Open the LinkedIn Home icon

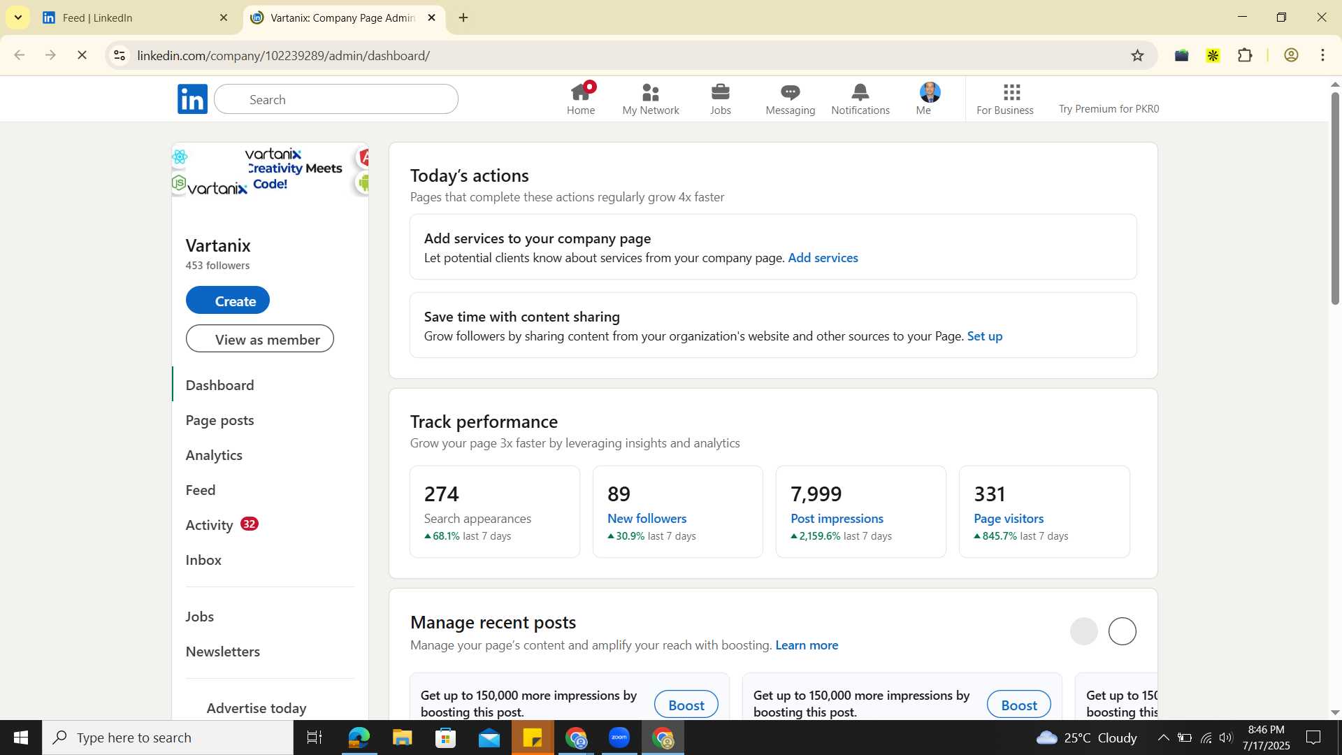coord(581,99)
